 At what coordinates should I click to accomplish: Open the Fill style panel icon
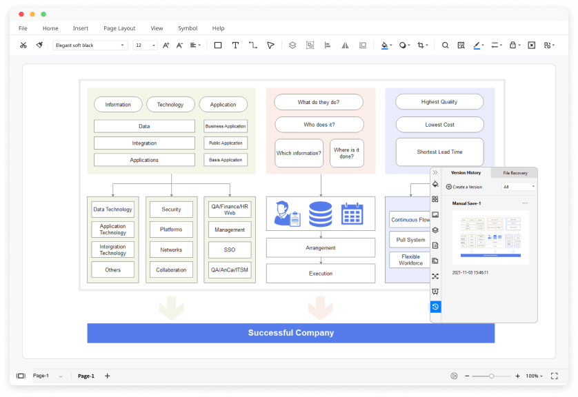tap(435, 184)
